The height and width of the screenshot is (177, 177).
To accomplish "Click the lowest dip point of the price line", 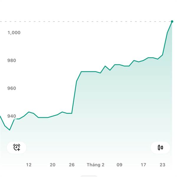I will 10,130.
